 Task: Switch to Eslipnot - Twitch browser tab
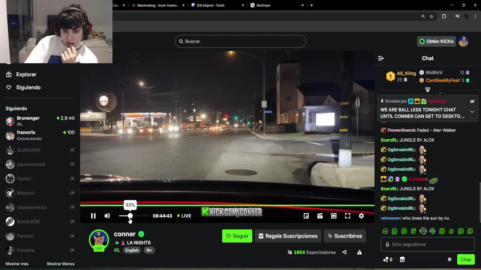[217, 5]
